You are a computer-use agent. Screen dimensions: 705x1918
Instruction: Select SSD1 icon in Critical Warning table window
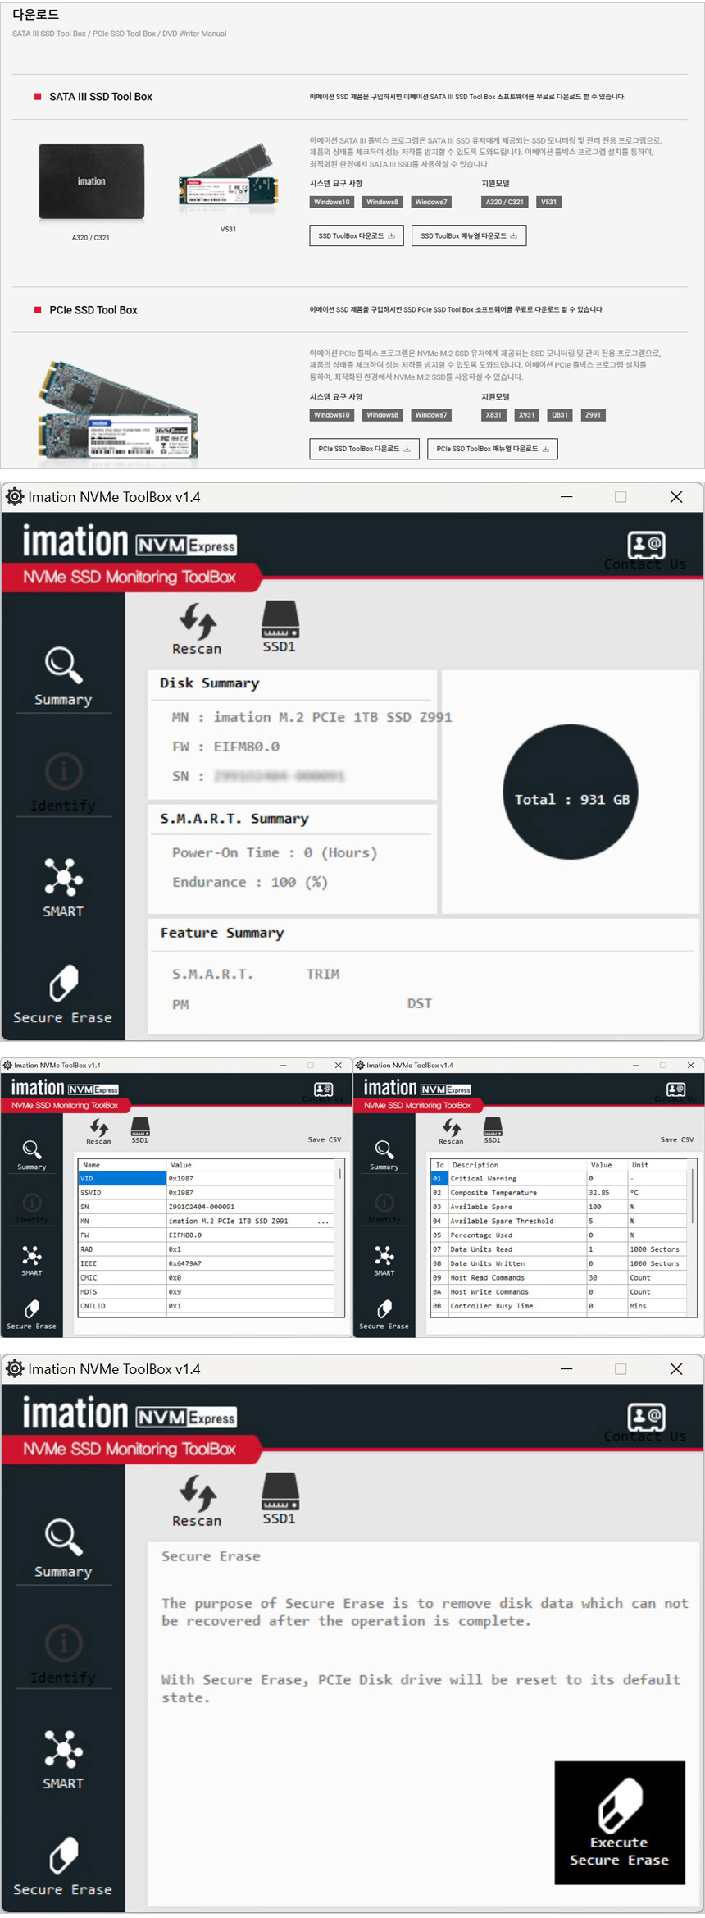pyautogui.click(x=493, y=1126)
